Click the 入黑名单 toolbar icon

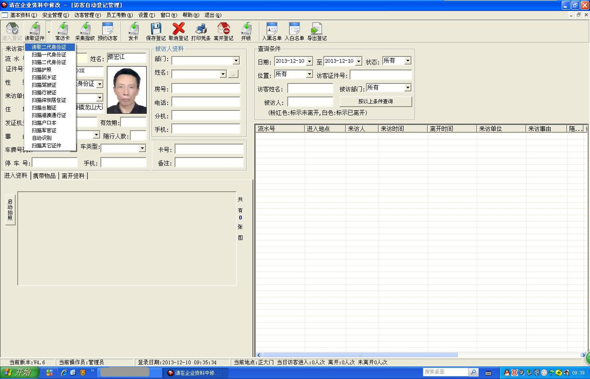pos(272,32)
